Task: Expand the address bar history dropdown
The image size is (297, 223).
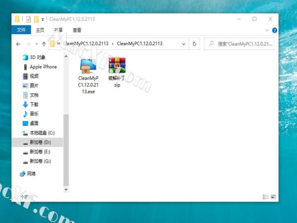Action: coord(184,44)
